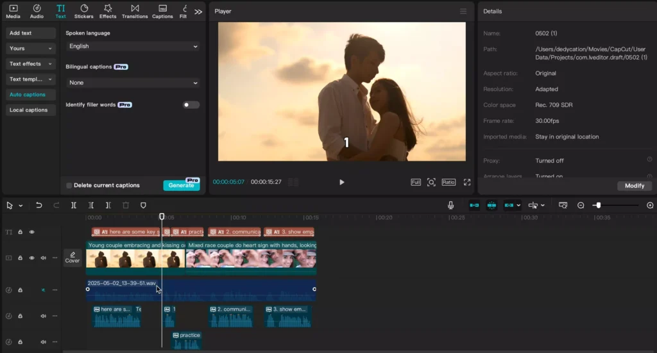Zoom in the timeline

(x=650, y=206)
